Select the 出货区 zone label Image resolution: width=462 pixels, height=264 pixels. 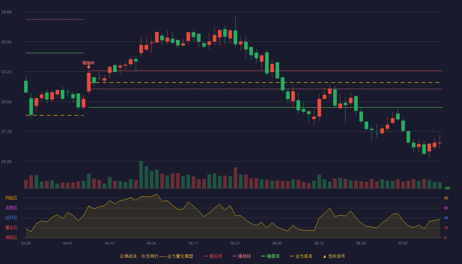(x=11, y=208)
